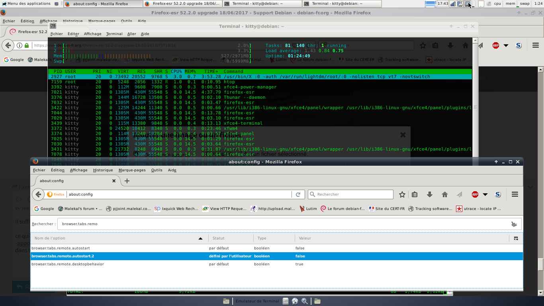Viewport: 544px width, 306px height.
Task: Open web browser globe icon in dock
Action: click(x=295, y=301)
